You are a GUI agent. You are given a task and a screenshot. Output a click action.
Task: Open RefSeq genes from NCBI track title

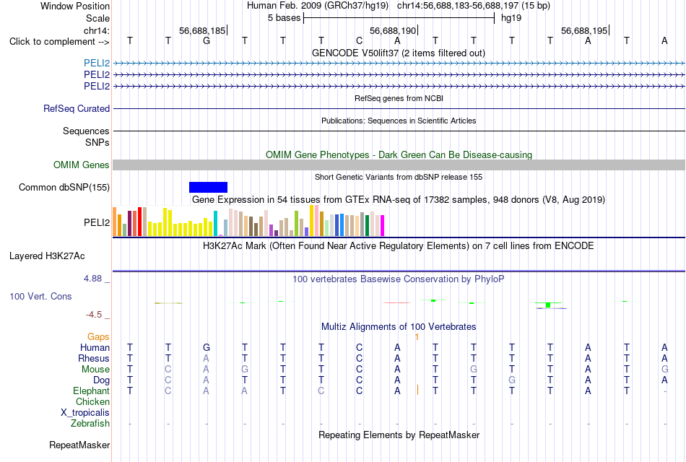[399, 98]
